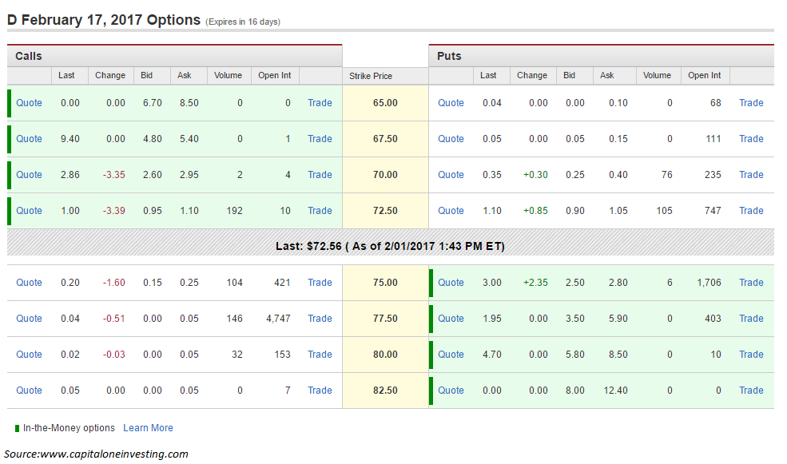This screenshot has height=464, width=787.
Task: Open Quote link for 82.50 strike put
Action: click(x=451, y=391)
